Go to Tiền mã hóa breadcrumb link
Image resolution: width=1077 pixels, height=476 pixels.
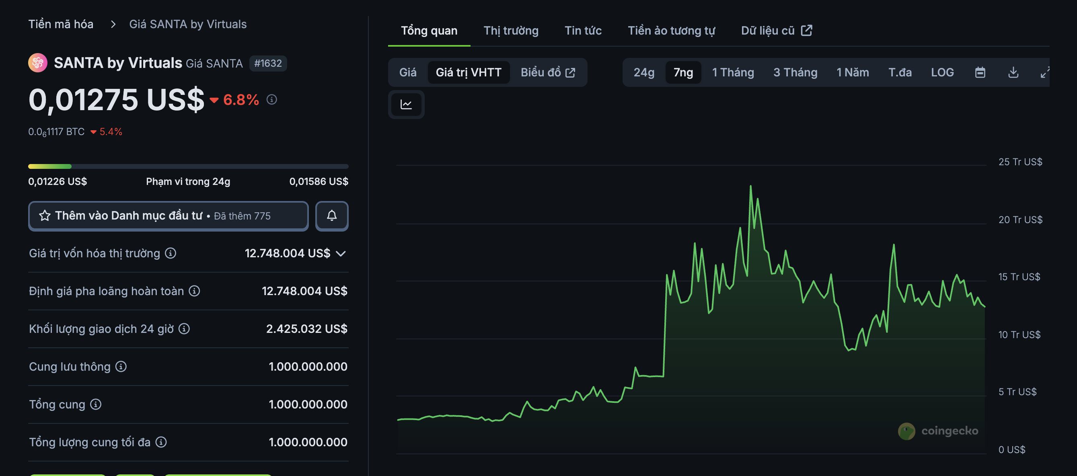[x=61, y=24]
